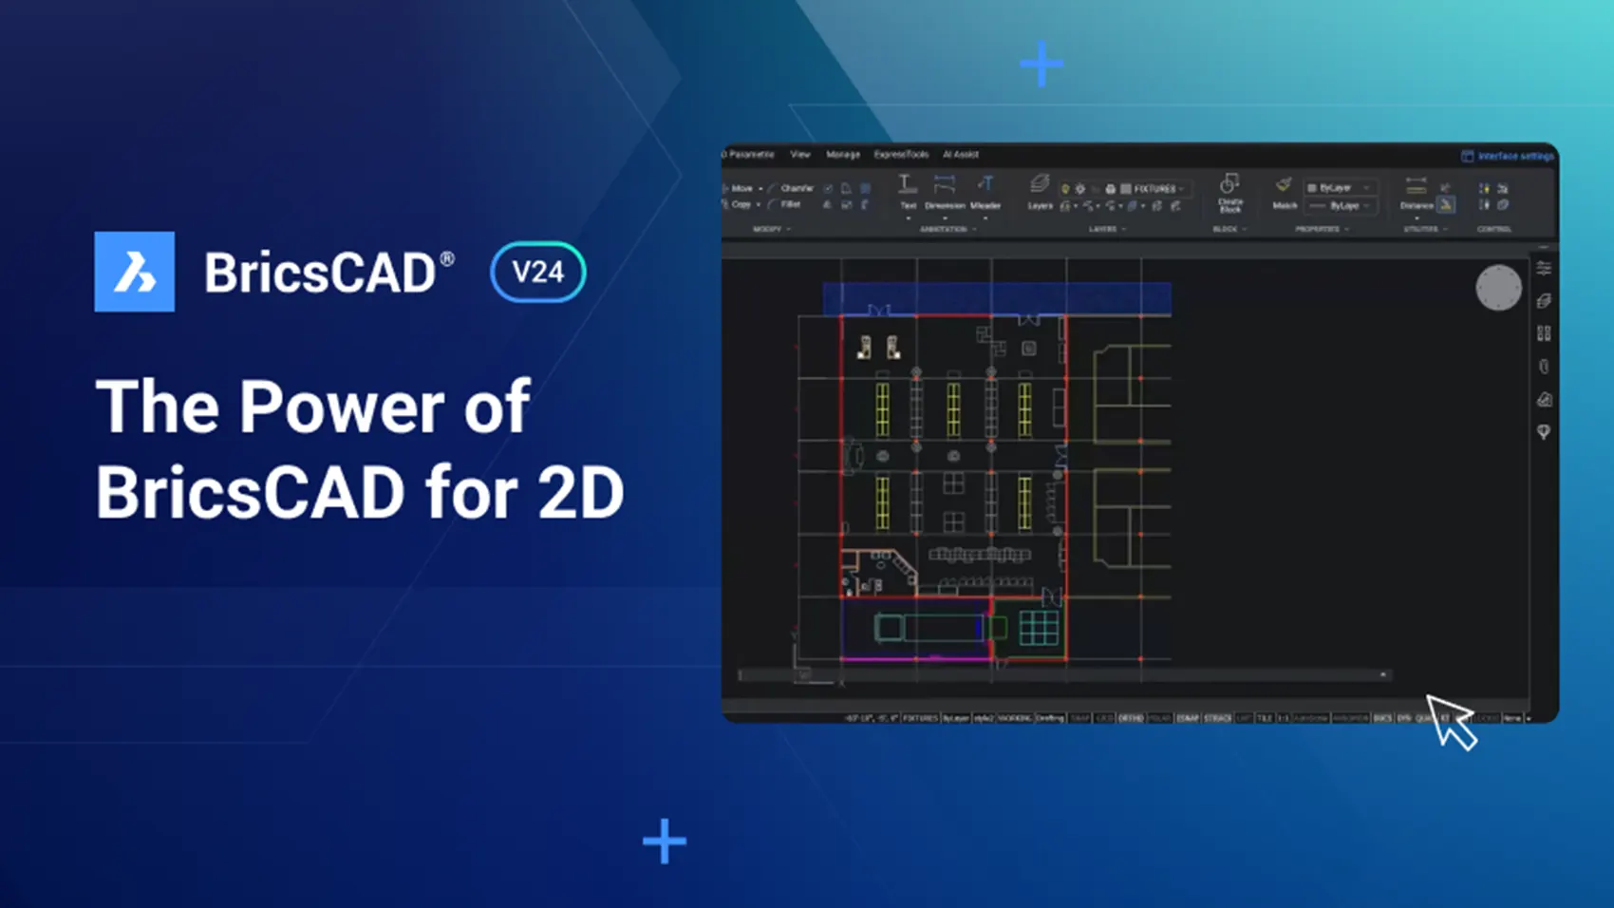
Task: Toggle ORTHO in the status bar
Action: 1131,718
